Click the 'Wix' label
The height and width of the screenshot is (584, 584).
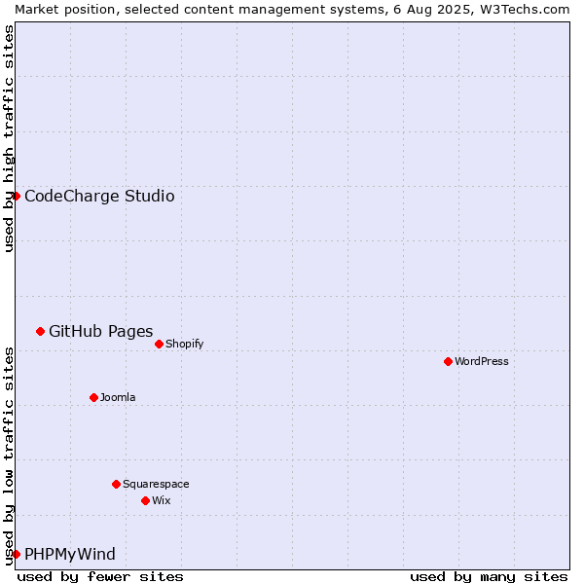pyautogui.click(x=162, y=500)
